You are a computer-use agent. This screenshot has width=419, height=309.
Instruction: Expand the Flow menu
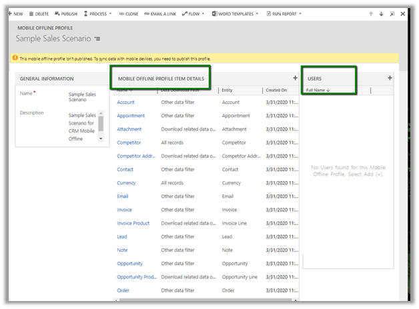tap(196, 13)
